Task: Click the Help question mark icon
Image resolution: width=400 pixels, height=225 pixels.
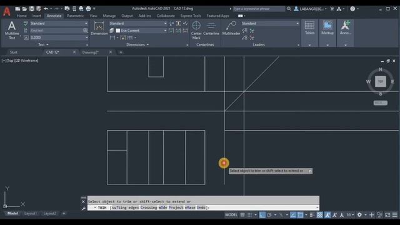Action: 352,9
